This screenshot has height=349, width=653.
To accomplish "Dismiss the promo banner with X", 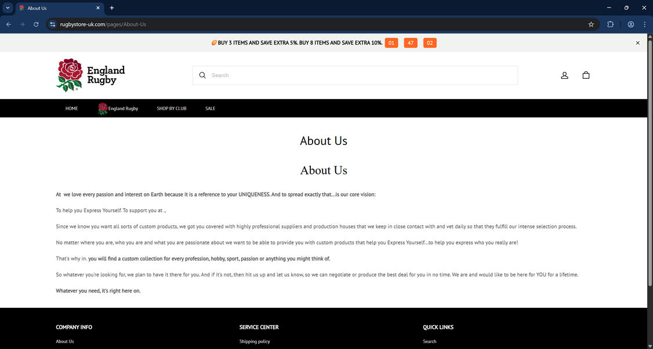I will (x=637, y=43).
